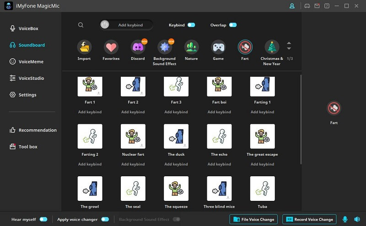This screenshot has width=366, height=226.
Task: Open the VoiceBox section
Action: click(24, 28)
